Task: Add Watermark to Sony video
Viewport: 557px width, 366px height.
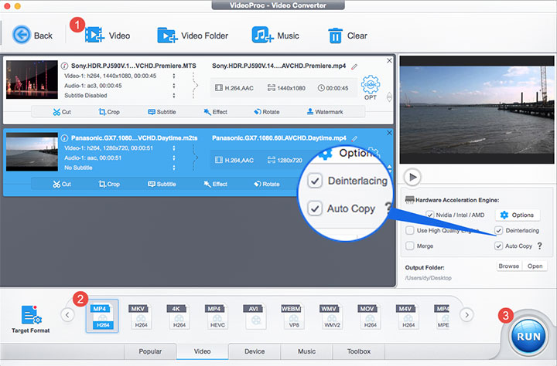Action: [325, 112]
